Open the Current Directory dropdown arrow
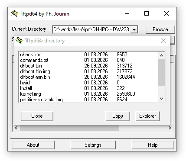The width and height of the screenshot is (186, 161). [x=134, y=29]
